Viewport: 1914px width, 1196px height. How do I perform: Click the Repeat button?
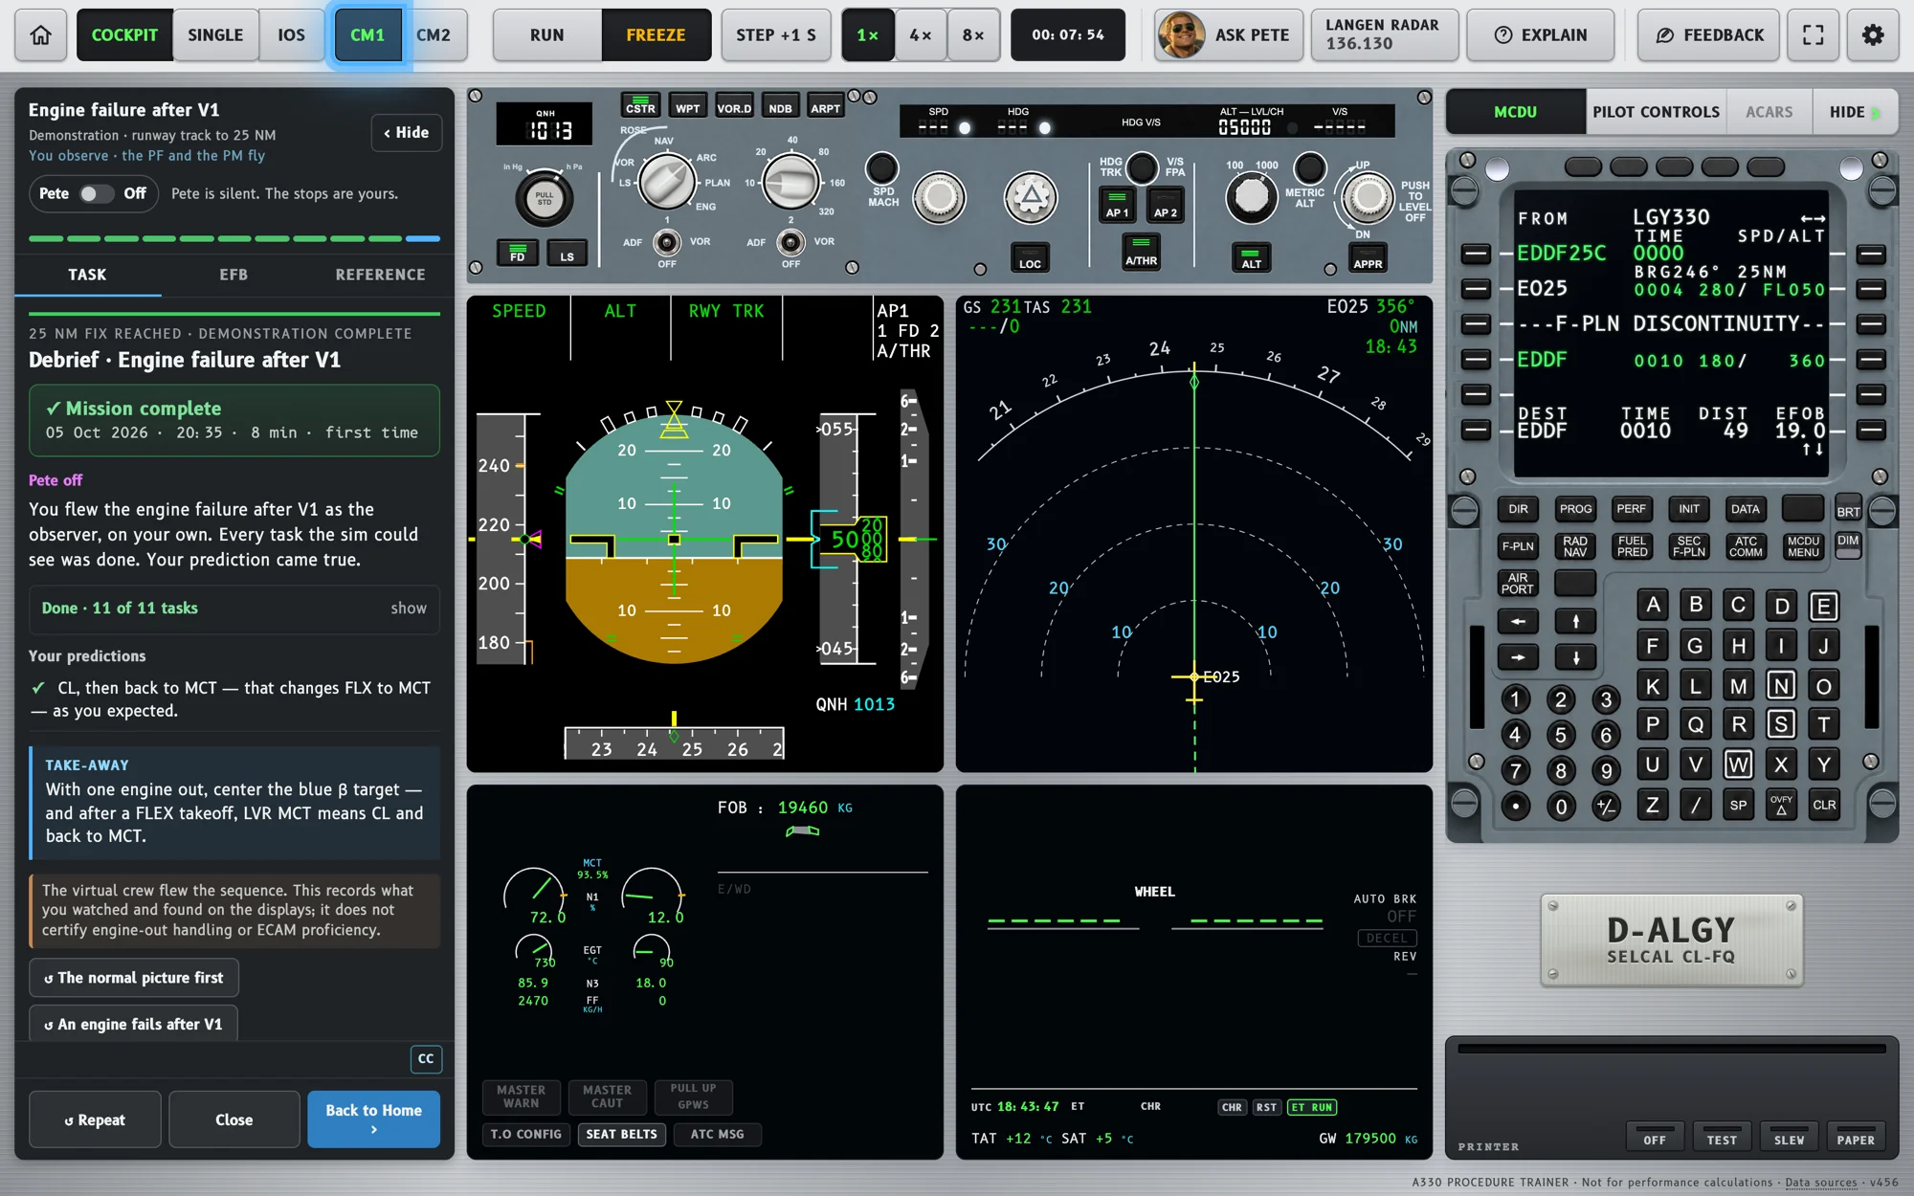tap(95, 1119)
